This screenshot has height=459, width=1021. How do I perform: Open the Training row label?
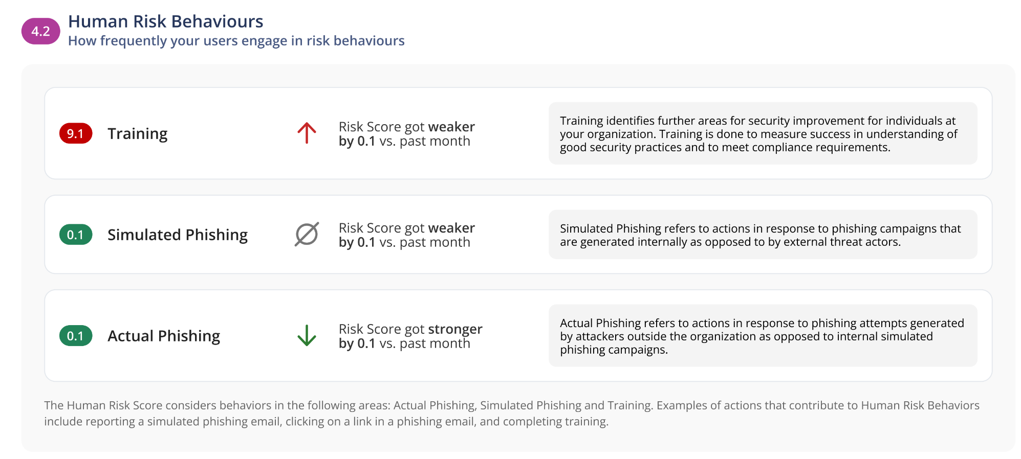point(137,133)
